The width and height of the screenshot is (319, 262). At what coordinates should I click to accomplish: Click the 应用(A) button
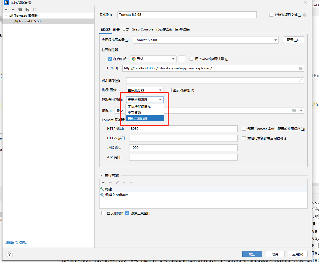pyautogui.click(x=298, y=254)
